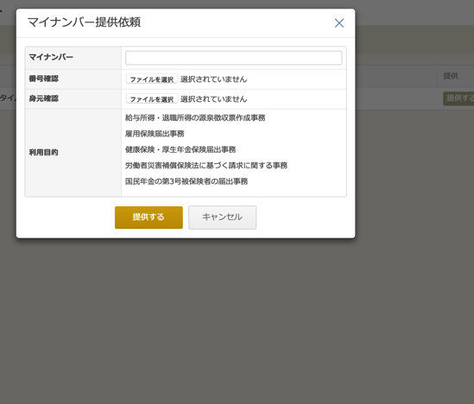
Task: Close the マイナンバー提供依頼 dialog with X
Action: [338, 23]
